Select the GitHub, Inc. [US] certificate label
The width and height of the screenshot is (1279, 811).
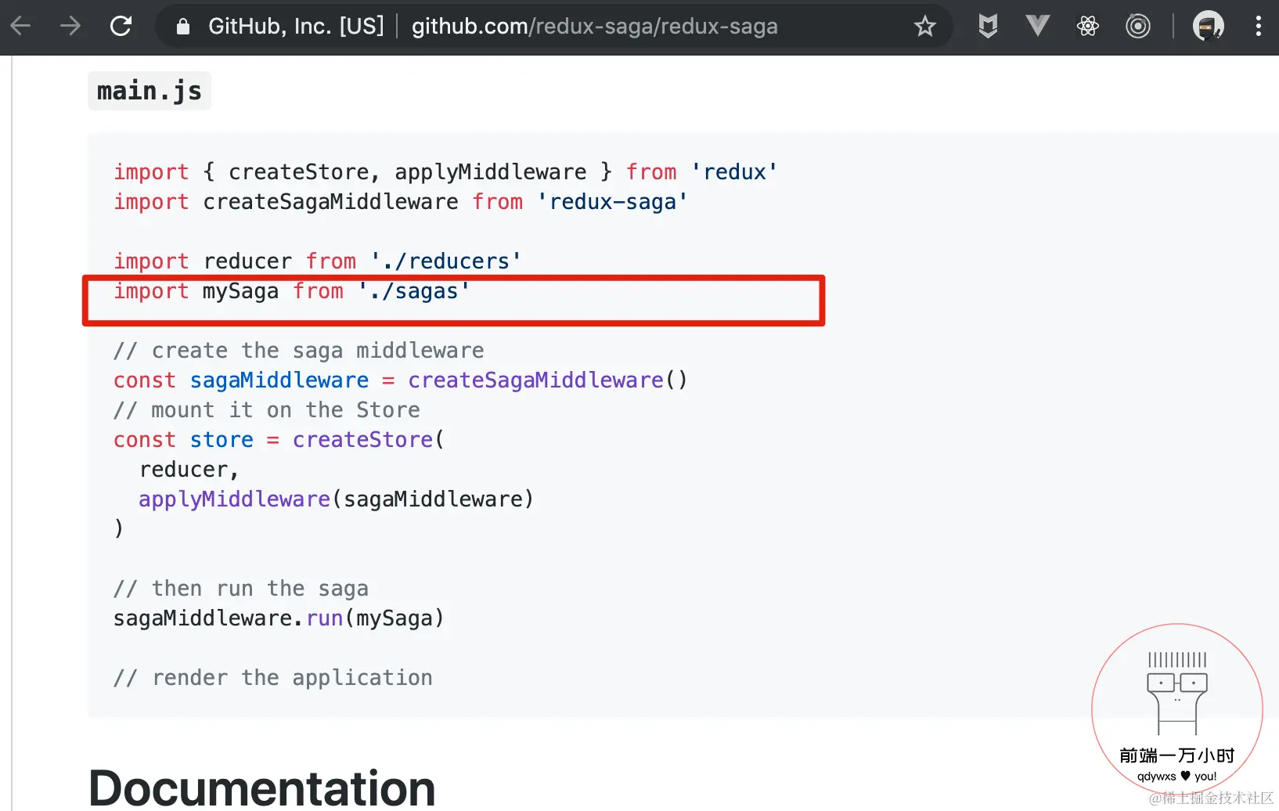pyautogui.click(x=296, y=27)
